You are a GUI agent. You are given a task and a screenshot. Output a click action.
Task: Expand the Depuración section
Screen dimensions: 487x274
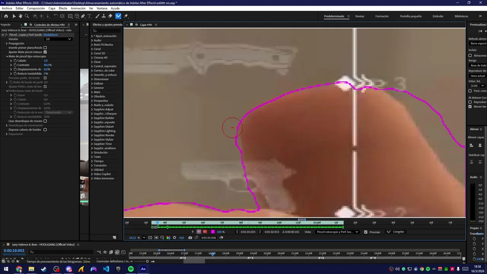(6, 134)
